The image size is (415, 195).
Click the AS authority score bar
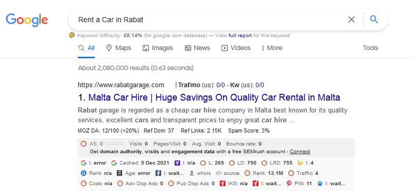(x=114, y=144)
